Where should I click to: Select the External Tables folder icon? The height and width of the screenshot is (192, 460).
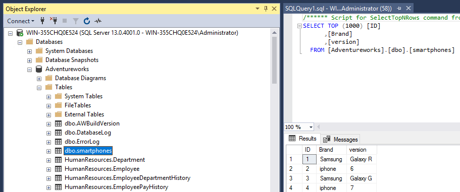point(59,114)
